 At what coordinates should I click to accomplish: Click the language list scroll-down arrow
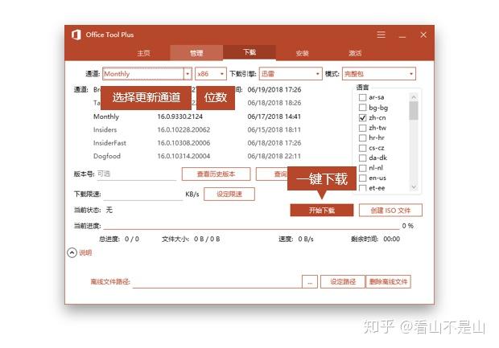pyautogui.click(x=414, y=187)
